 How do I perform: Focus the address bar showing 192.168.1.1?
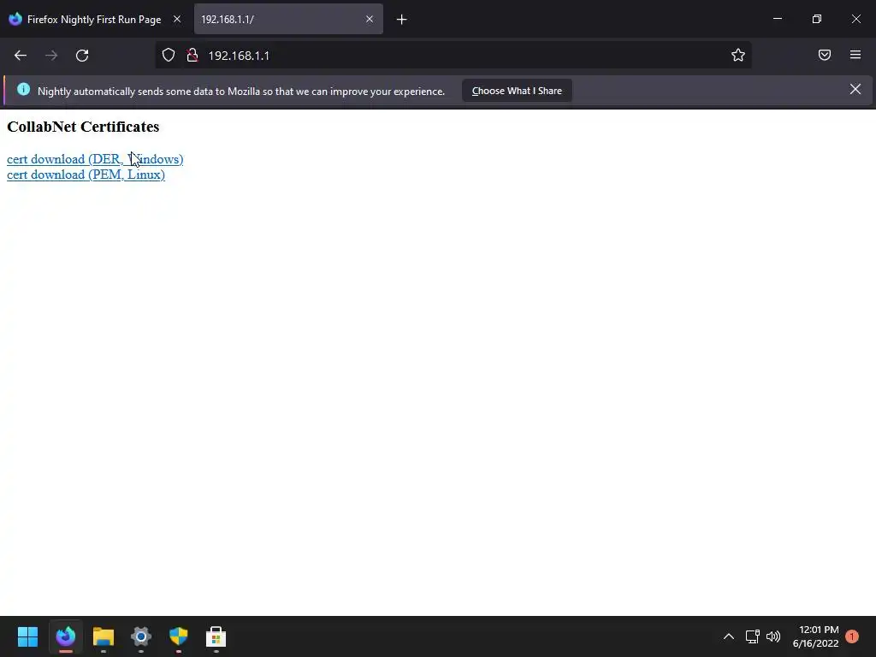[453, 56]
